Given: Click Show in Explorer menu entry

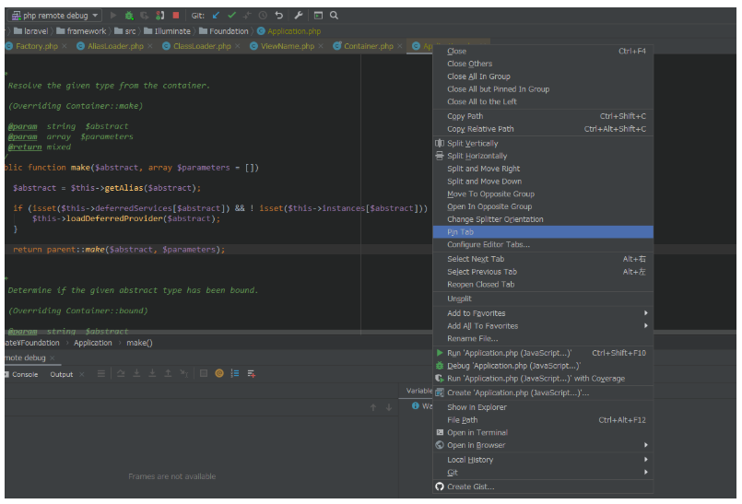Looking at the screenshot, I should 543,407.
